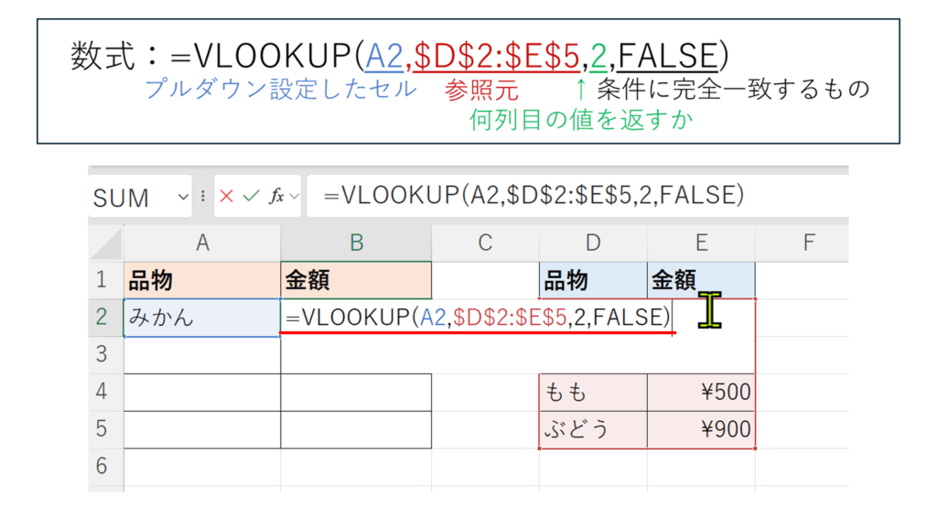Expand the Name Box dropdown arrow
The width and height of the screenshot is (937, 507).
pyautogui.click(x=182, y=197)
